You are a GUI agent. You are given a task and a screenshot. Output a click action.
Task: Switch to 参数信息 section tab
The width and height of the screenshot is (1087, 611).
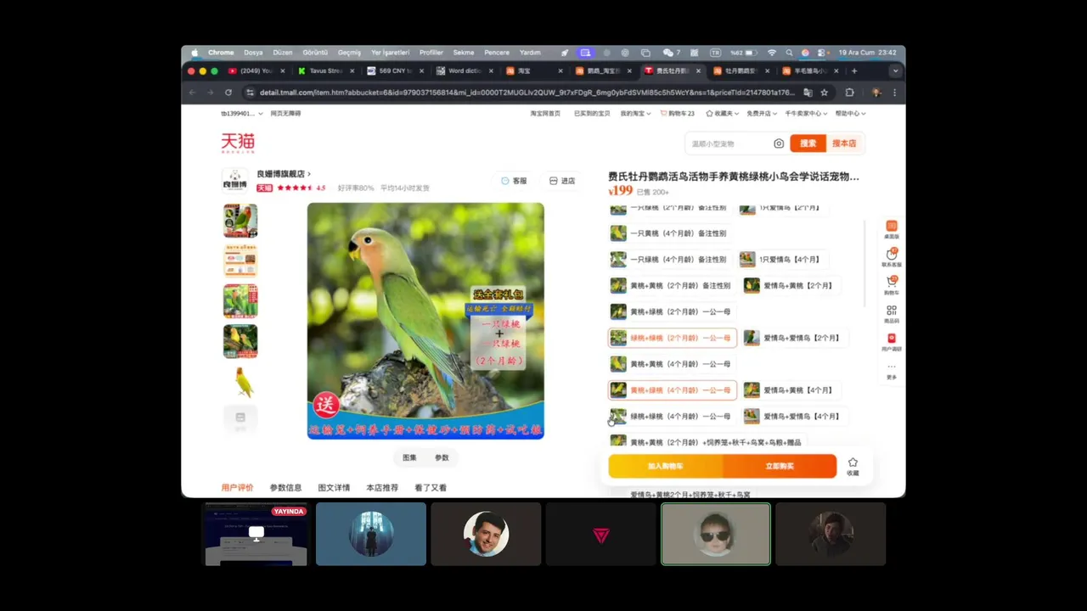pyautogui.click(x=285, y=488)
